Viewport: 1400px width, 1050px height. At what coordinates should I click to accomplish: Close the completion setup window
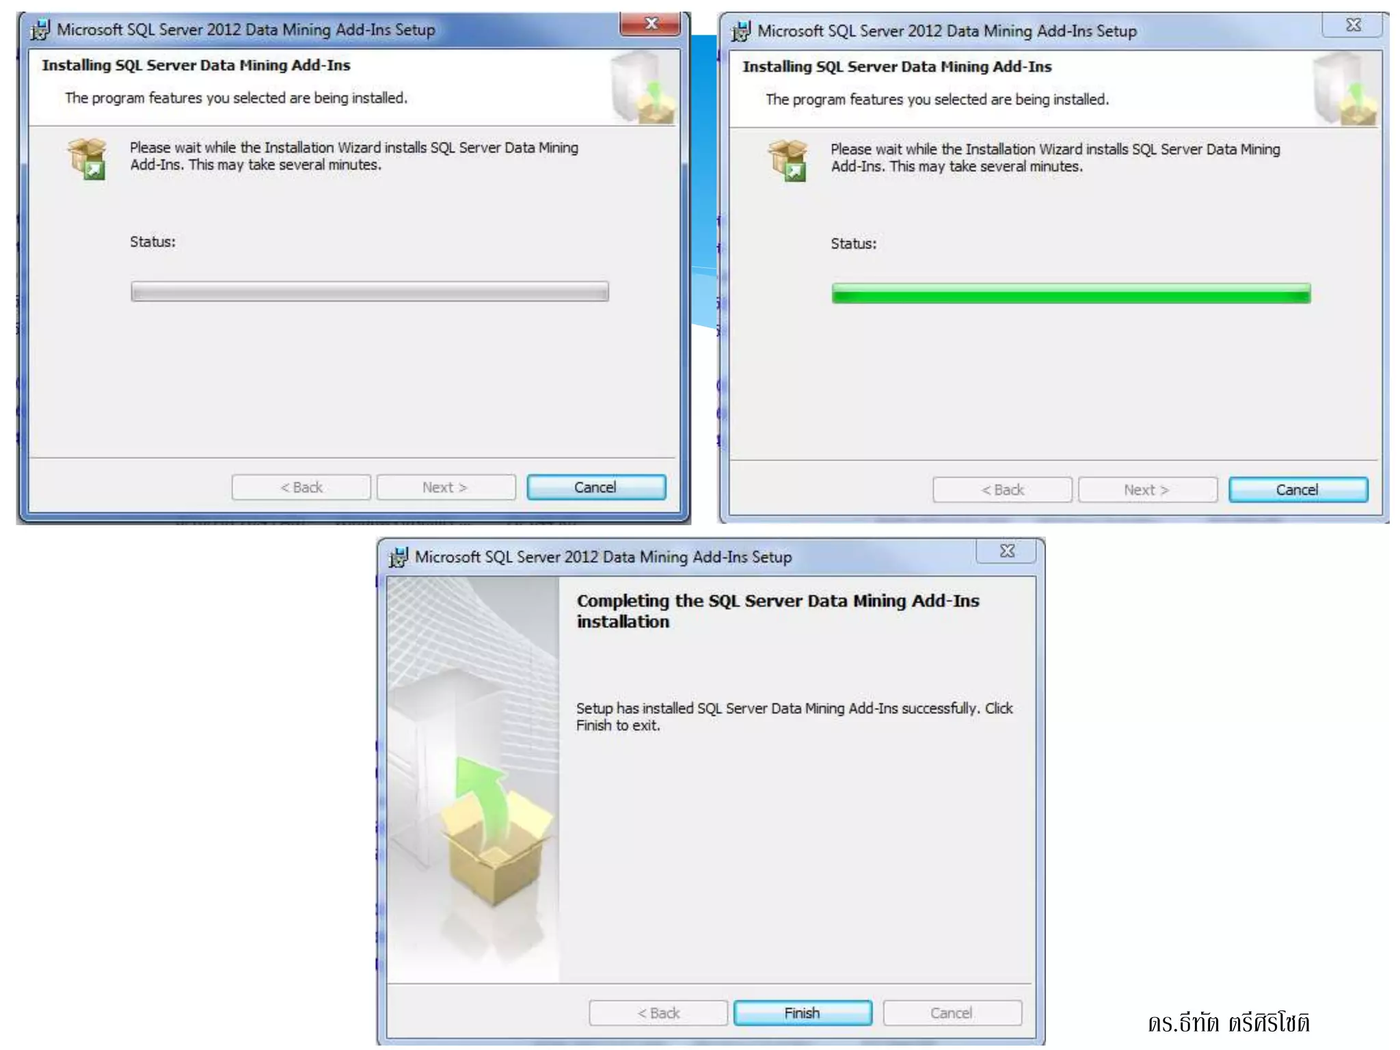click(x=1007, y=551)
